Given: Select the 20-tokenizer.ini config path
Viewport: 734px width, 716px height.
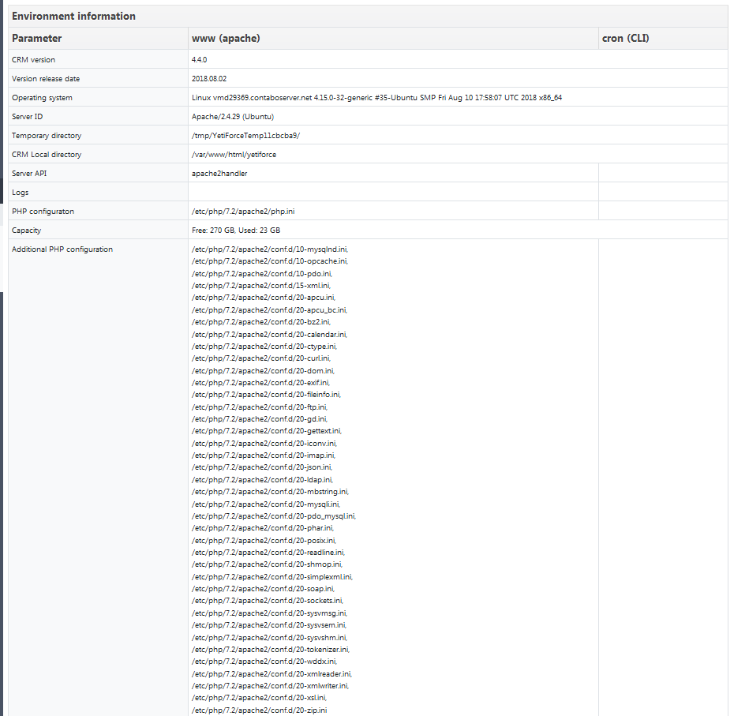Looking at the screenshot, I should pyautogui.click(x=271, y=650).
